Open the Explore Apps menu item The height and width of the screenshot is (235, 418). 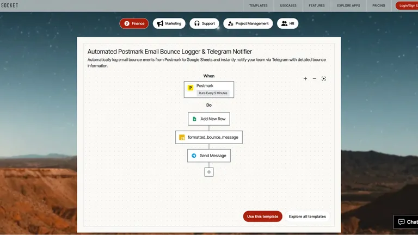[348, 5]
